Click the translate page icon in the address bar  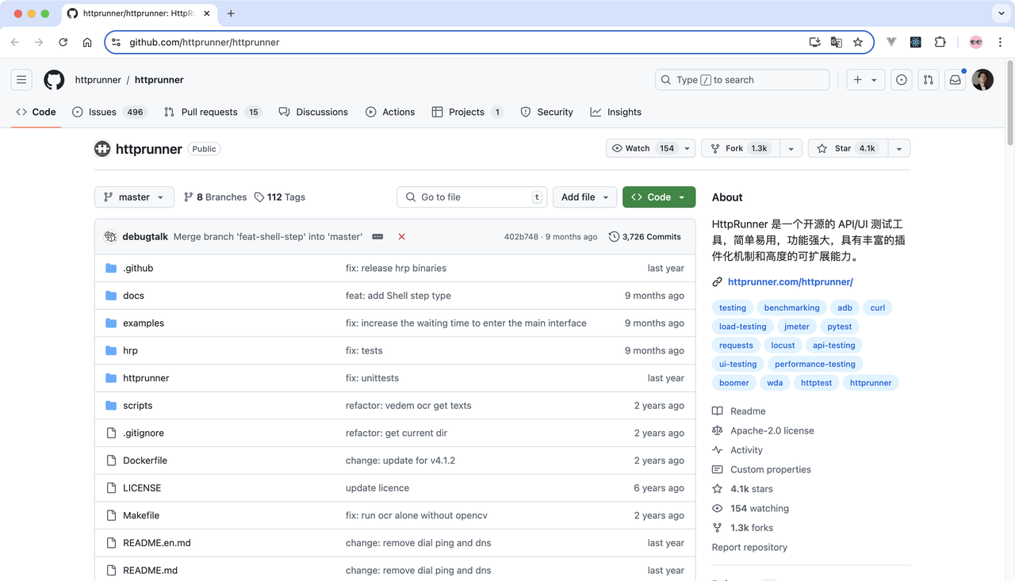tap(837, 42)
